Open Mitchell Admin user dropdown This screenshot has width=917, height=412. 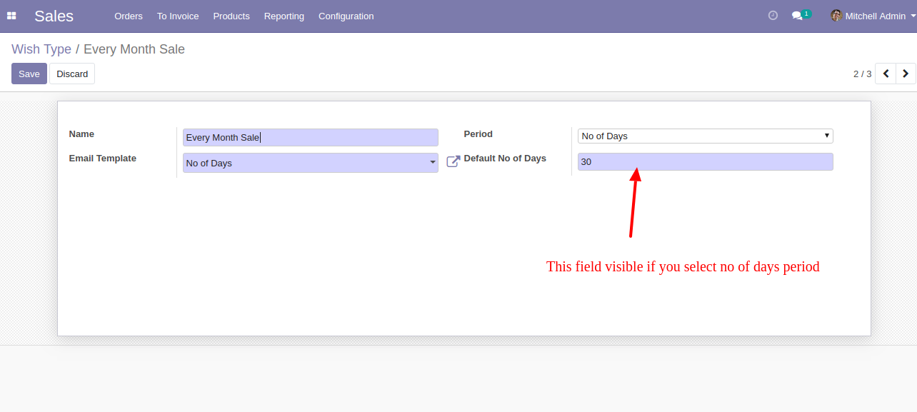coord(873,16)
